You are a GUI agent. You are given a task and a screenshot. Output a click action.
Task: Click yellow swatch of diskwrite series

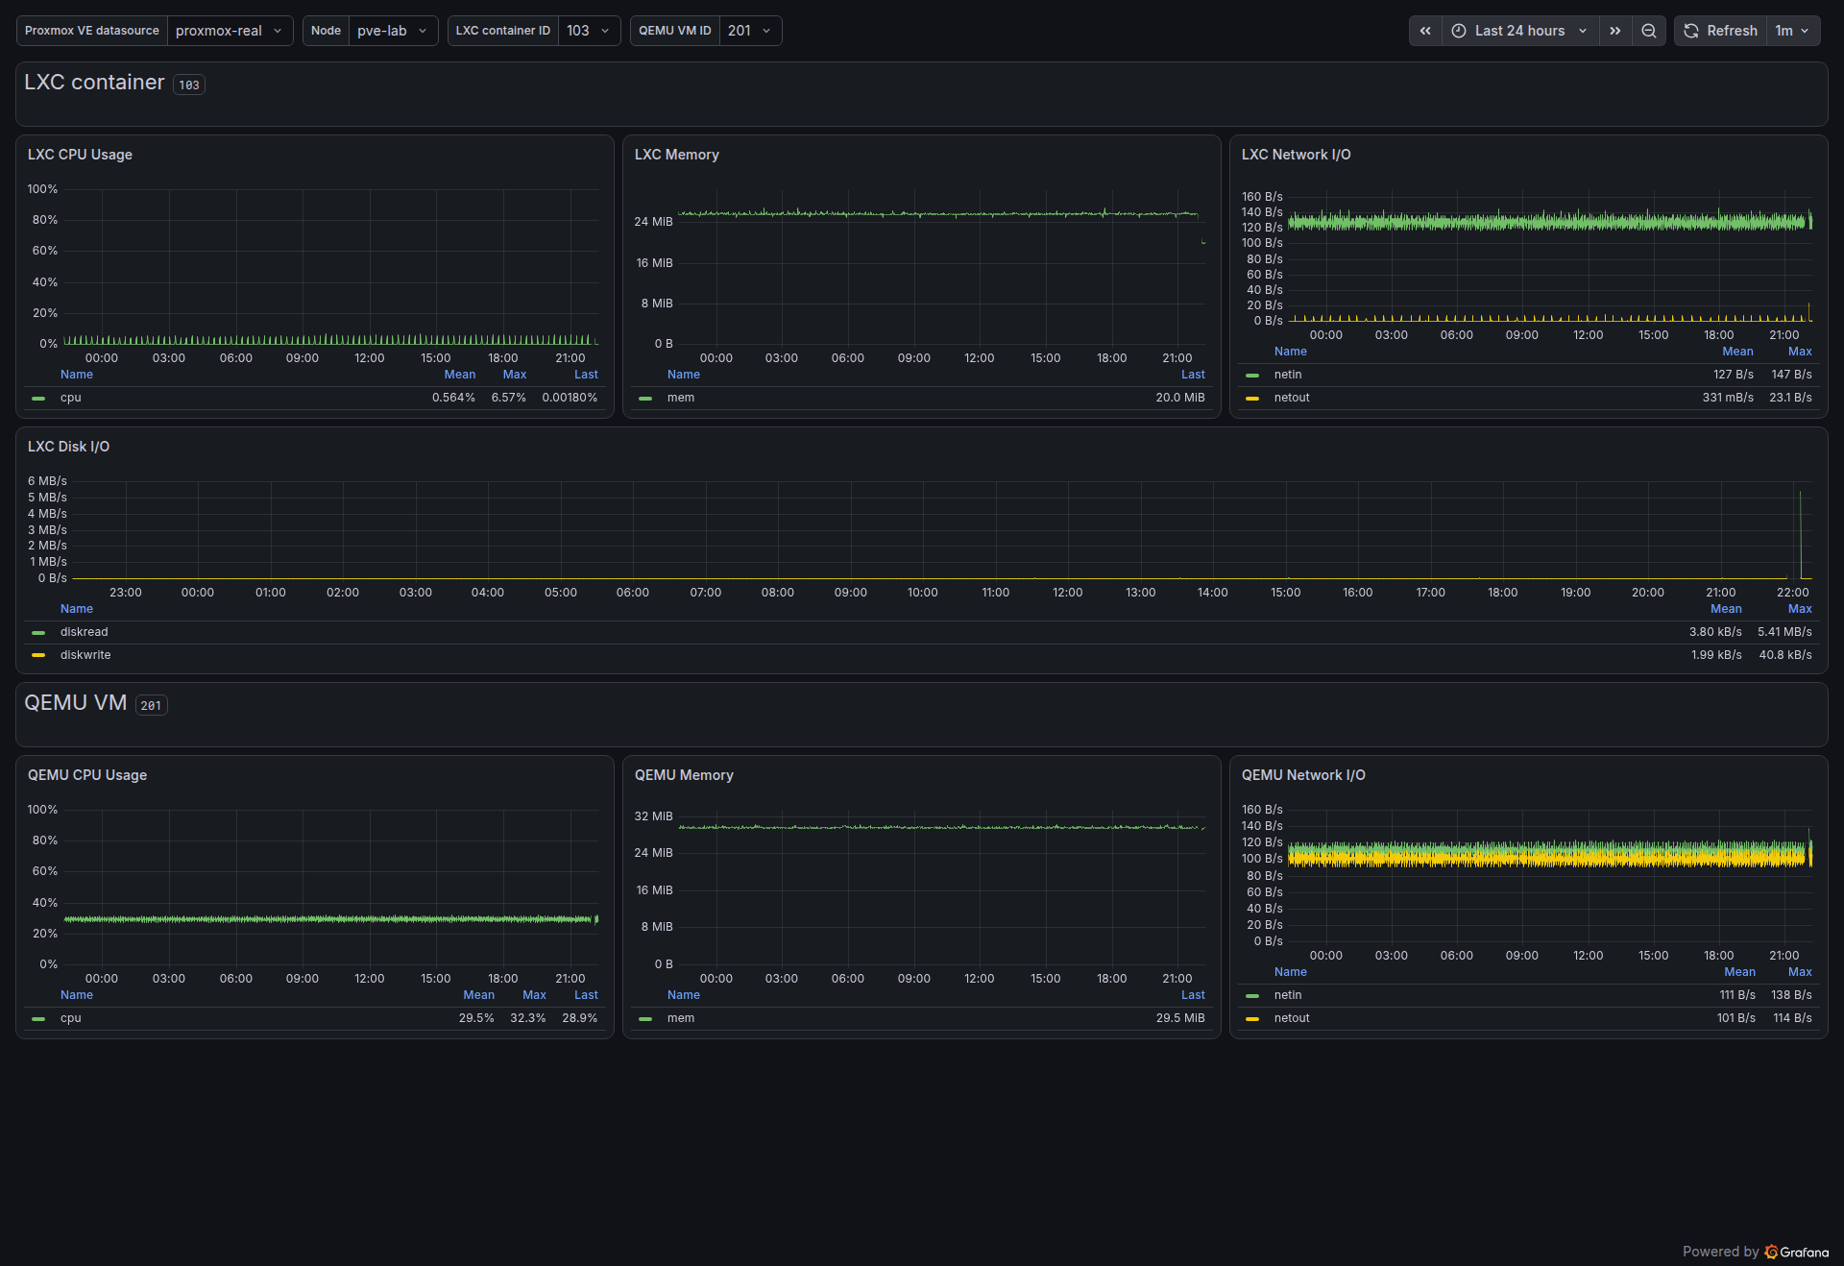[38, 655]
